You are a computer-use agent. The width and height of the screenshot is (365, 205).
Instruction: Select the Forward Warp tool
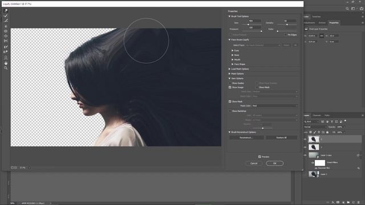tap(6, 11)
